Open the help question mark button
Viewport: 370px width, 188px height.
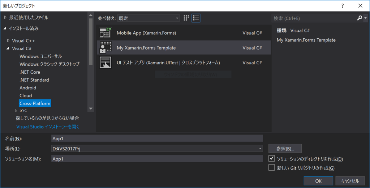(343, 6)
